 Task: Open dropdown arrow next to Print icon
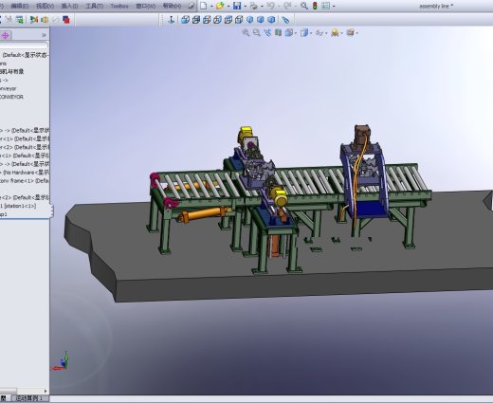(x=262, y=6)
